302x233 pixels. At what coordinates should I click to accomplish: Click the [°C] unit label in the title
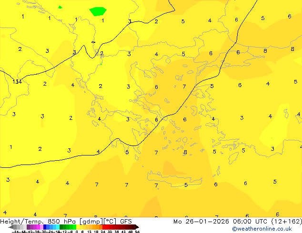[110, 222]
